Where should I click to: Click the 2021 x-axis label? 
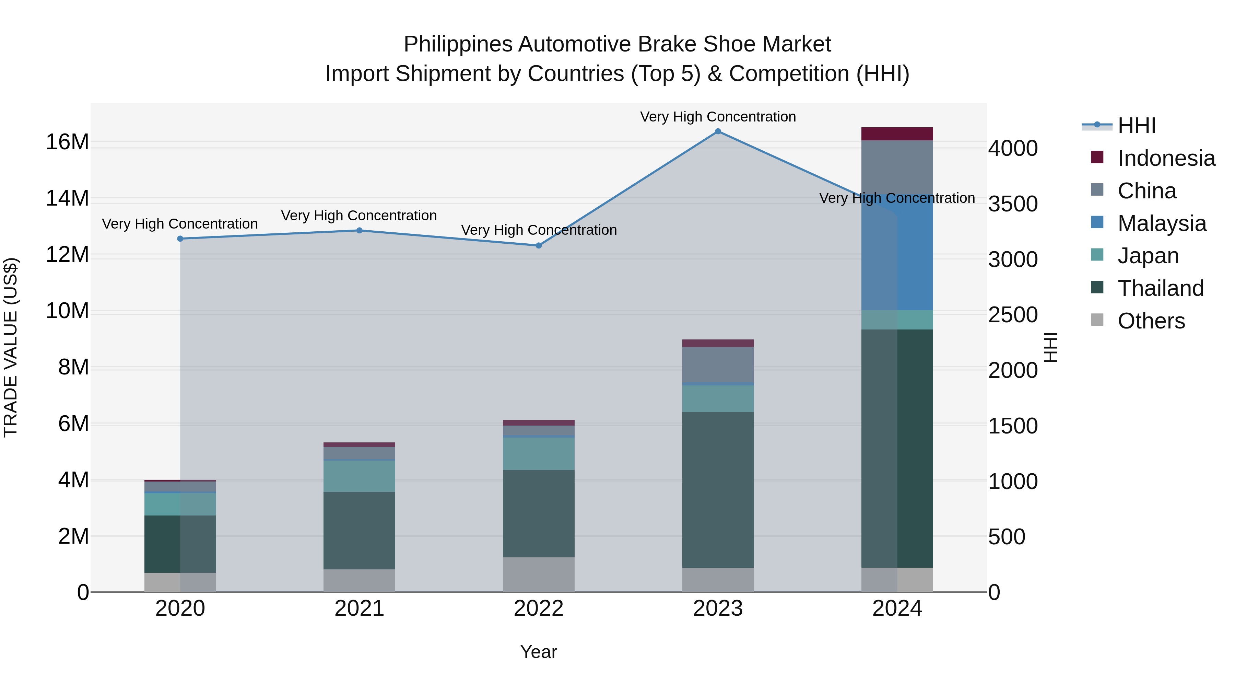[360, 609]
